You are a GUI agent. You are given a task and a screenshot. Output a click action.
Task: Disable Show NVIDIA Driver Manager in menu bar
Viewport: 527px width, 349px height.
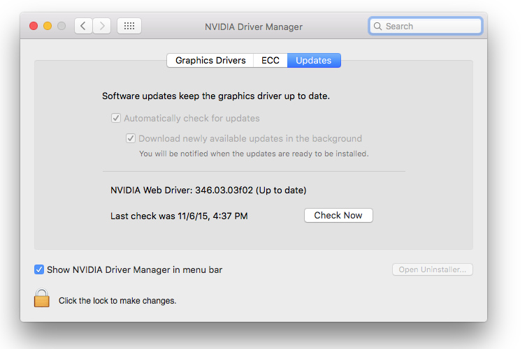39,269
